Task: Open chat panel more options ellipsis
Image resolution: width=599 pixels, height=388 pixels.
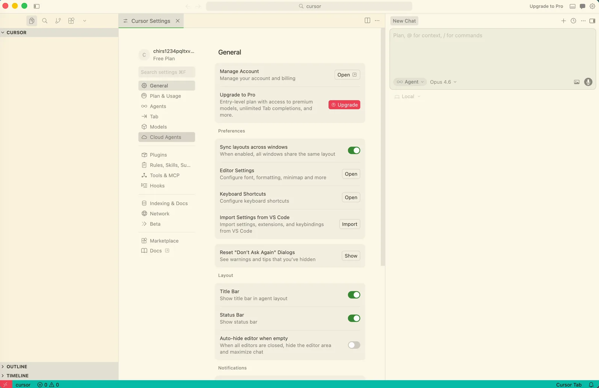Action: click(x=583, y=21)
